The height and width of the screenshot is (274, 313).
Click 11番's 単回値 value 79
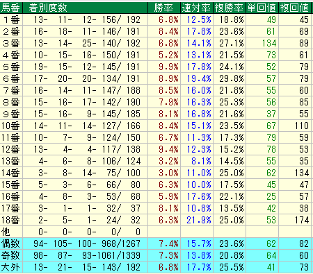(x=271, y=137)
